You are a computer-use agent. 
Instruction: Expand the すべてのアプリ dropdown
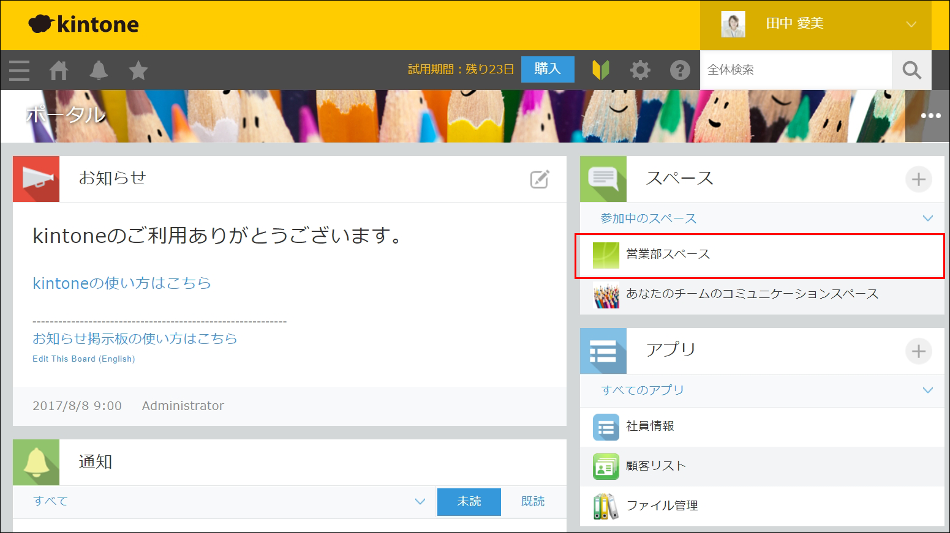coord(927,390)
